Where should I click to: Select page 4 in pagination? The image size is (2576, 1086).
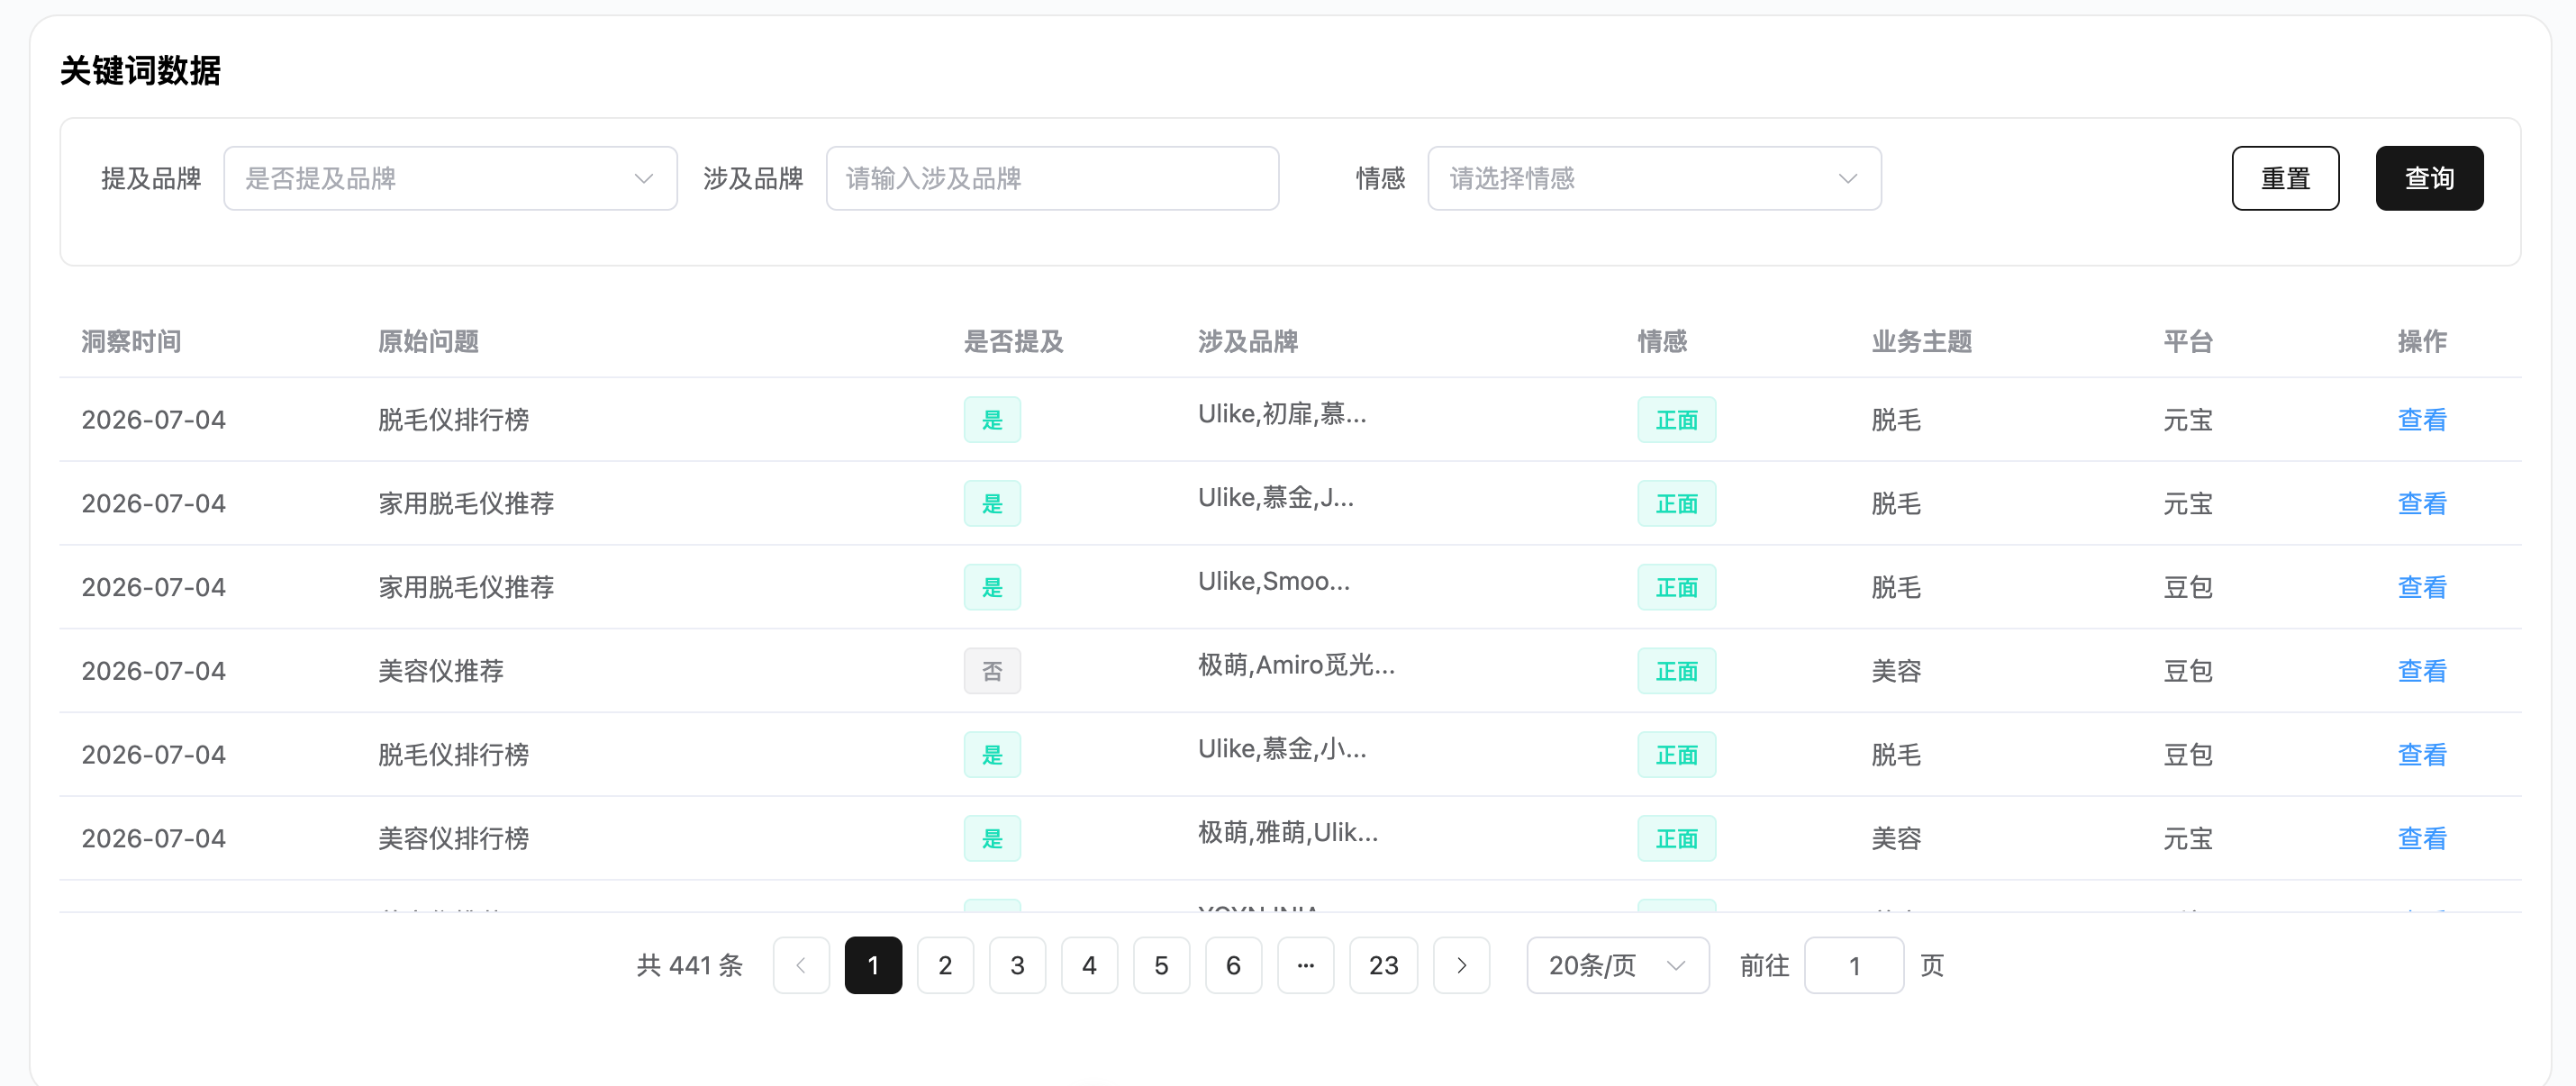(1089, 965)
